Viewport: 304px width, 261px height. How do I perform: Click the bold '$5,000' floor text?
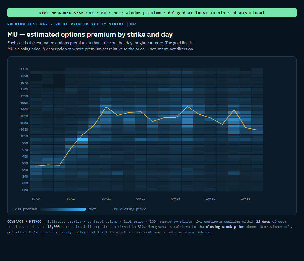click(53, 227)
